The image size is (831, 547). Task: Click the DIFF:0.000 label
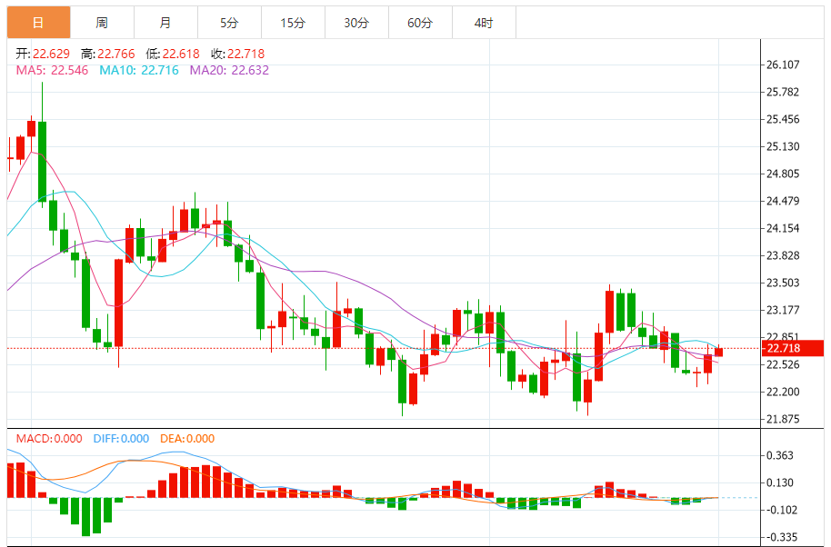(x=121, y=439)
